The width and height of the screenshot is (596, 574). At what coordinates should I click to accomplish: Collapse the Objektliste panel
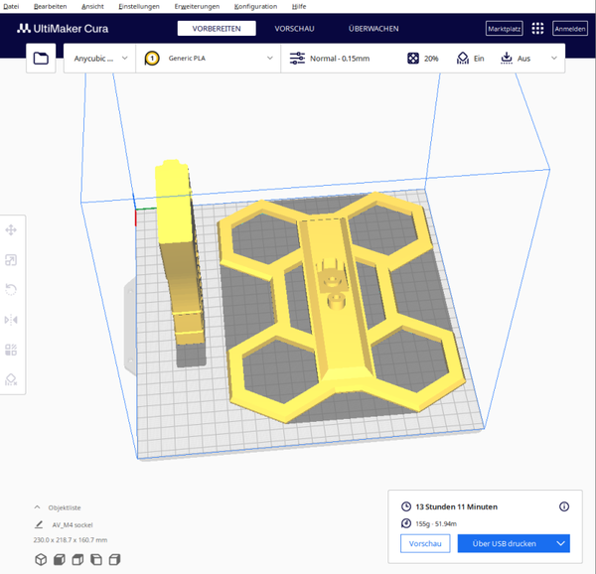pos(37,507)
